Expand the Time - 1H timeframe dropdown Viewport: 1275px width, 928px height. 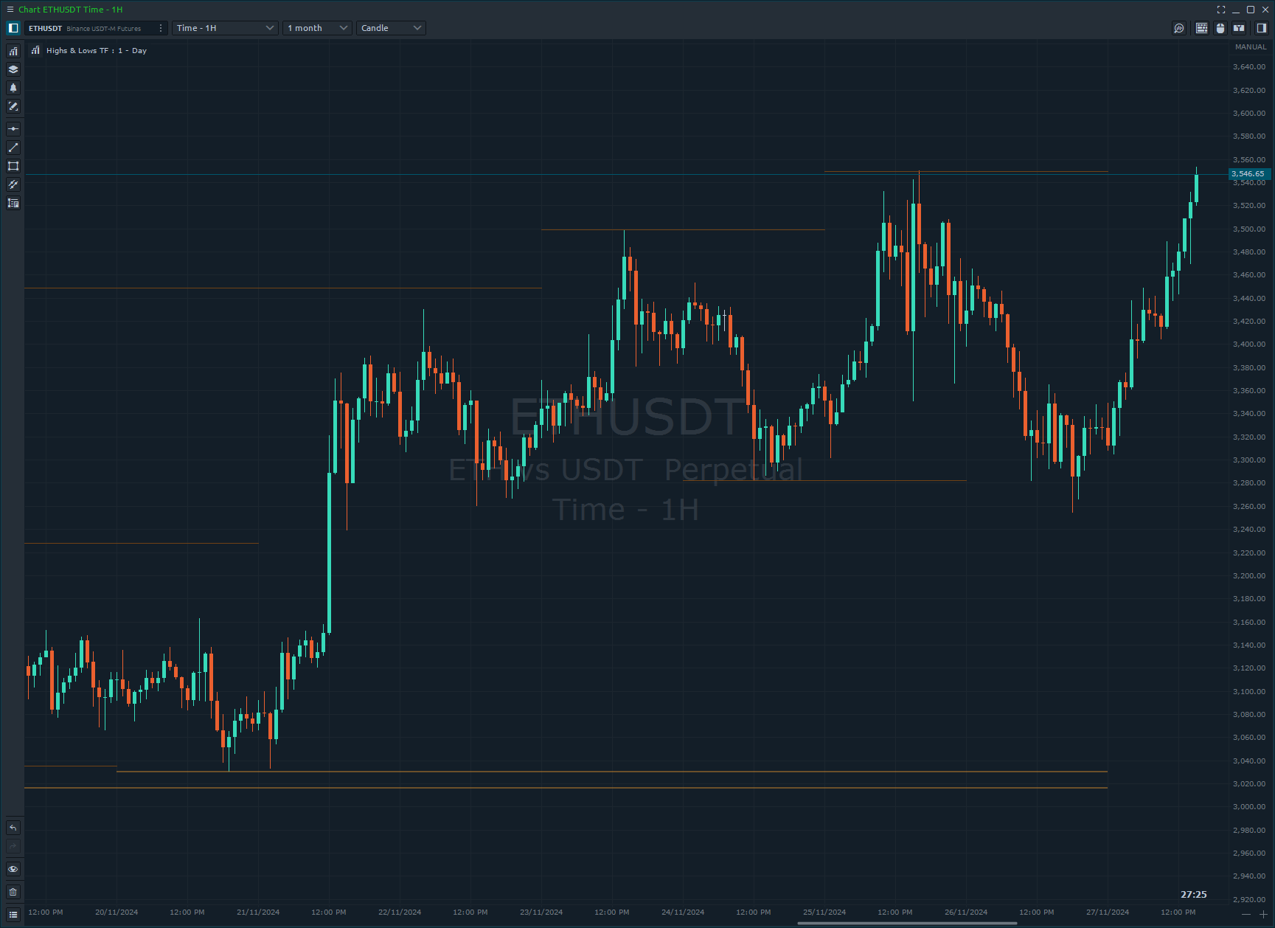point(225,28)
